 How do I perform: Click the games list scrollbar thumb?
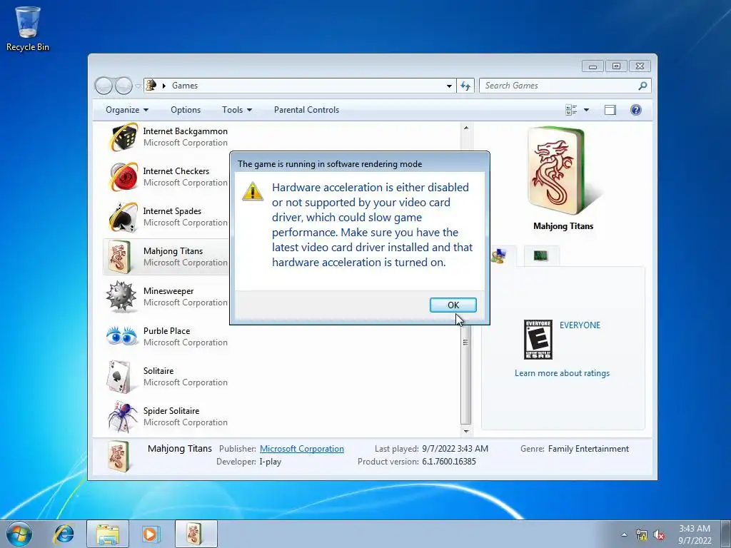465,342
